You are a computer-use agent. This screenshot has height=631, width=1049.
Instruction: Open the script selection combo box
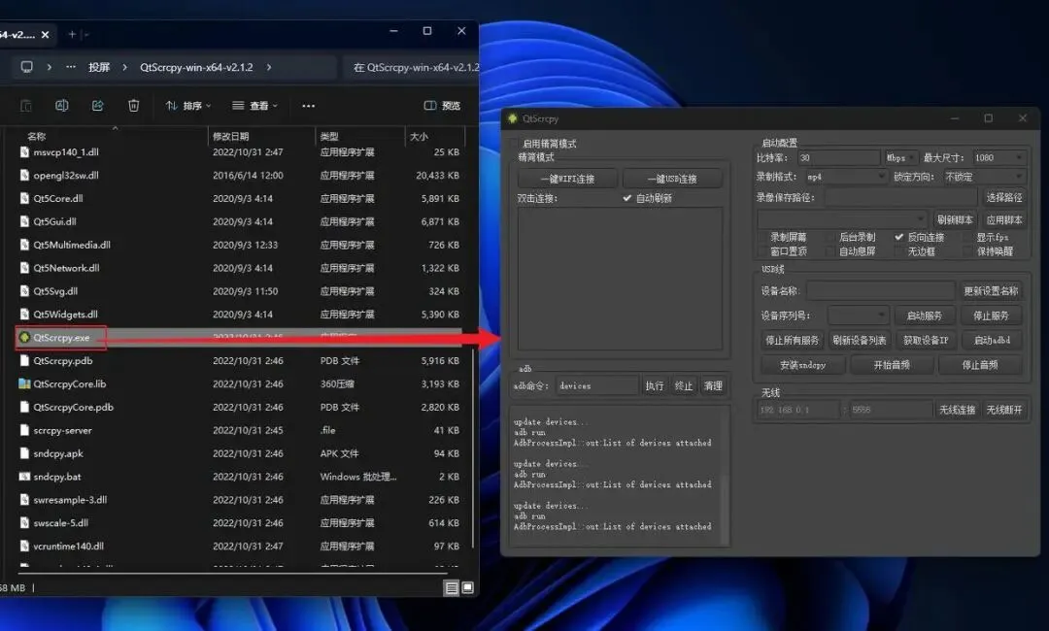842,219
